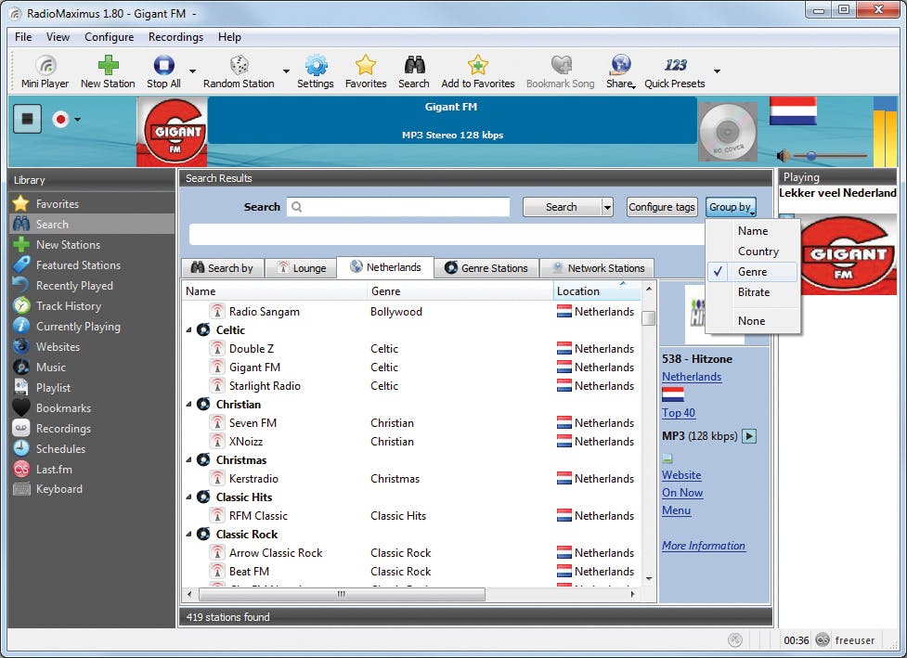Open the Configure menu
Screen dimensions: 907x658
(110, 37)
